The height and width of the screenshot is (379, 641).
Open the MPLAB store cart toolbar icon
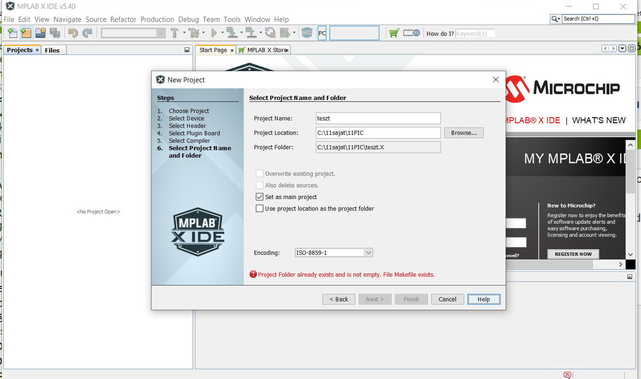coord(394,33)
